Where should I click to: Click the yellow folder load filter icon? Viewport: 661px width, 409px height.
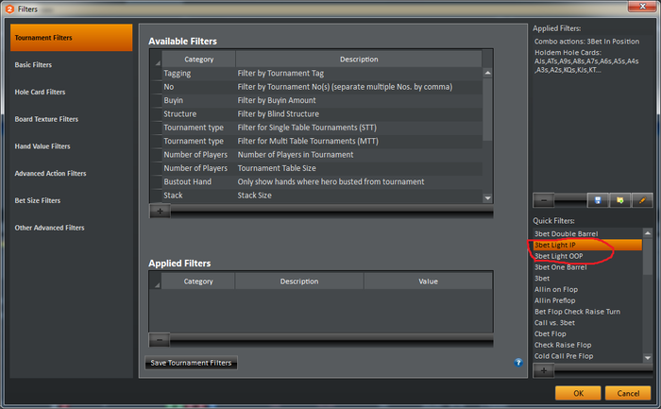619,200
